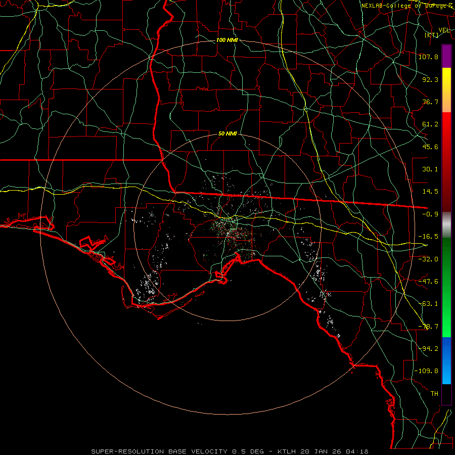Click the -78.7 velocity scale value
455x455 pixels.
coord(428,327)
